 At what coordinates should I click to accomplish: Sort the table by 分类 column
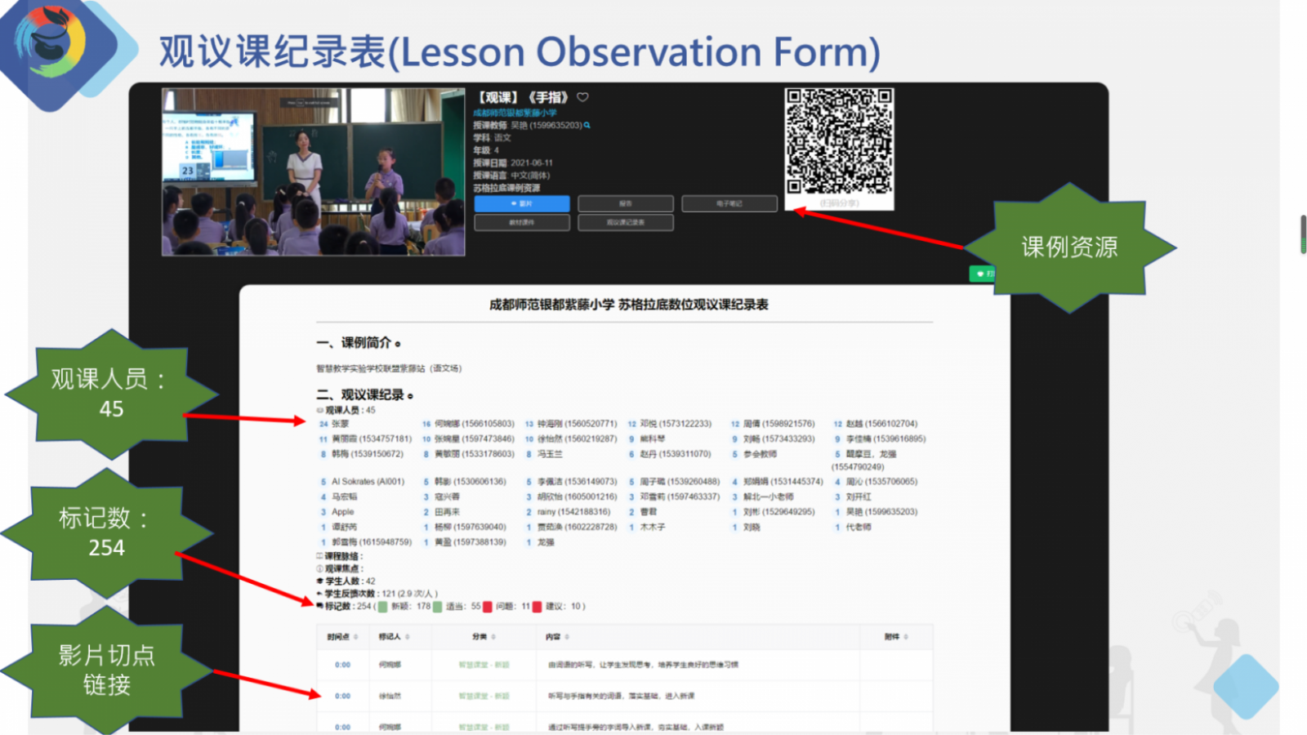point(493,637)
